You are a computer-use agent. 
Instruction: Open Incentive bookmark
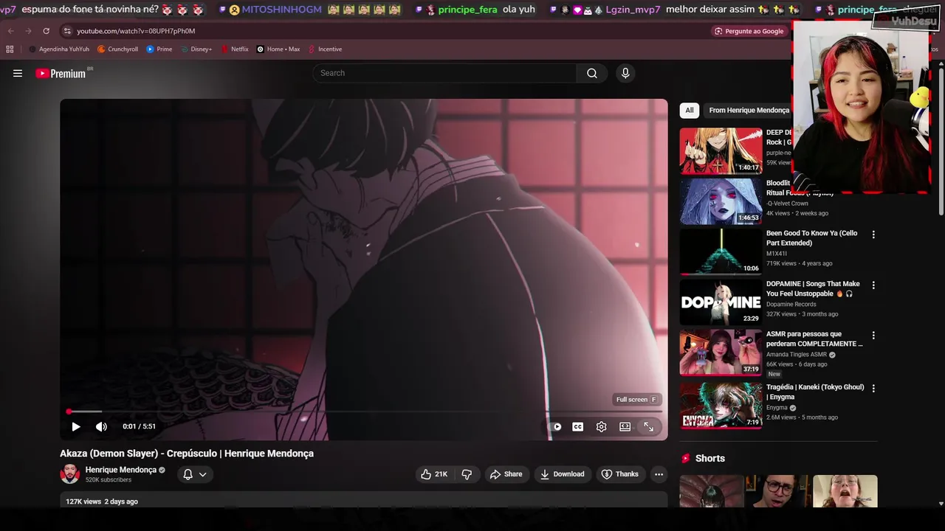pos(325,49)
